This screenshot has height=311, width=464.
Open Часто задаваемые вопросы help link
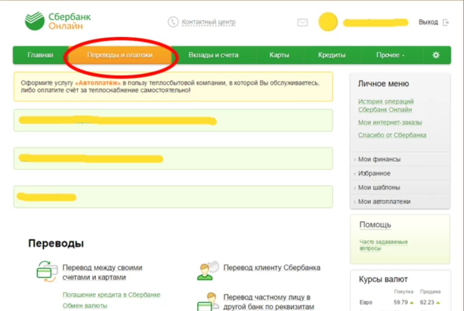point(383,245)
